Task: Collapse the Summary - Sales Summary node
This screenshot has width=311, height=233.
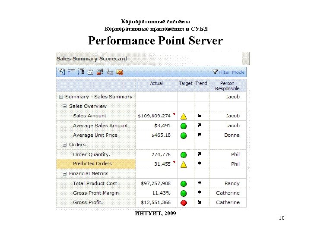Action: click(61, 97)
